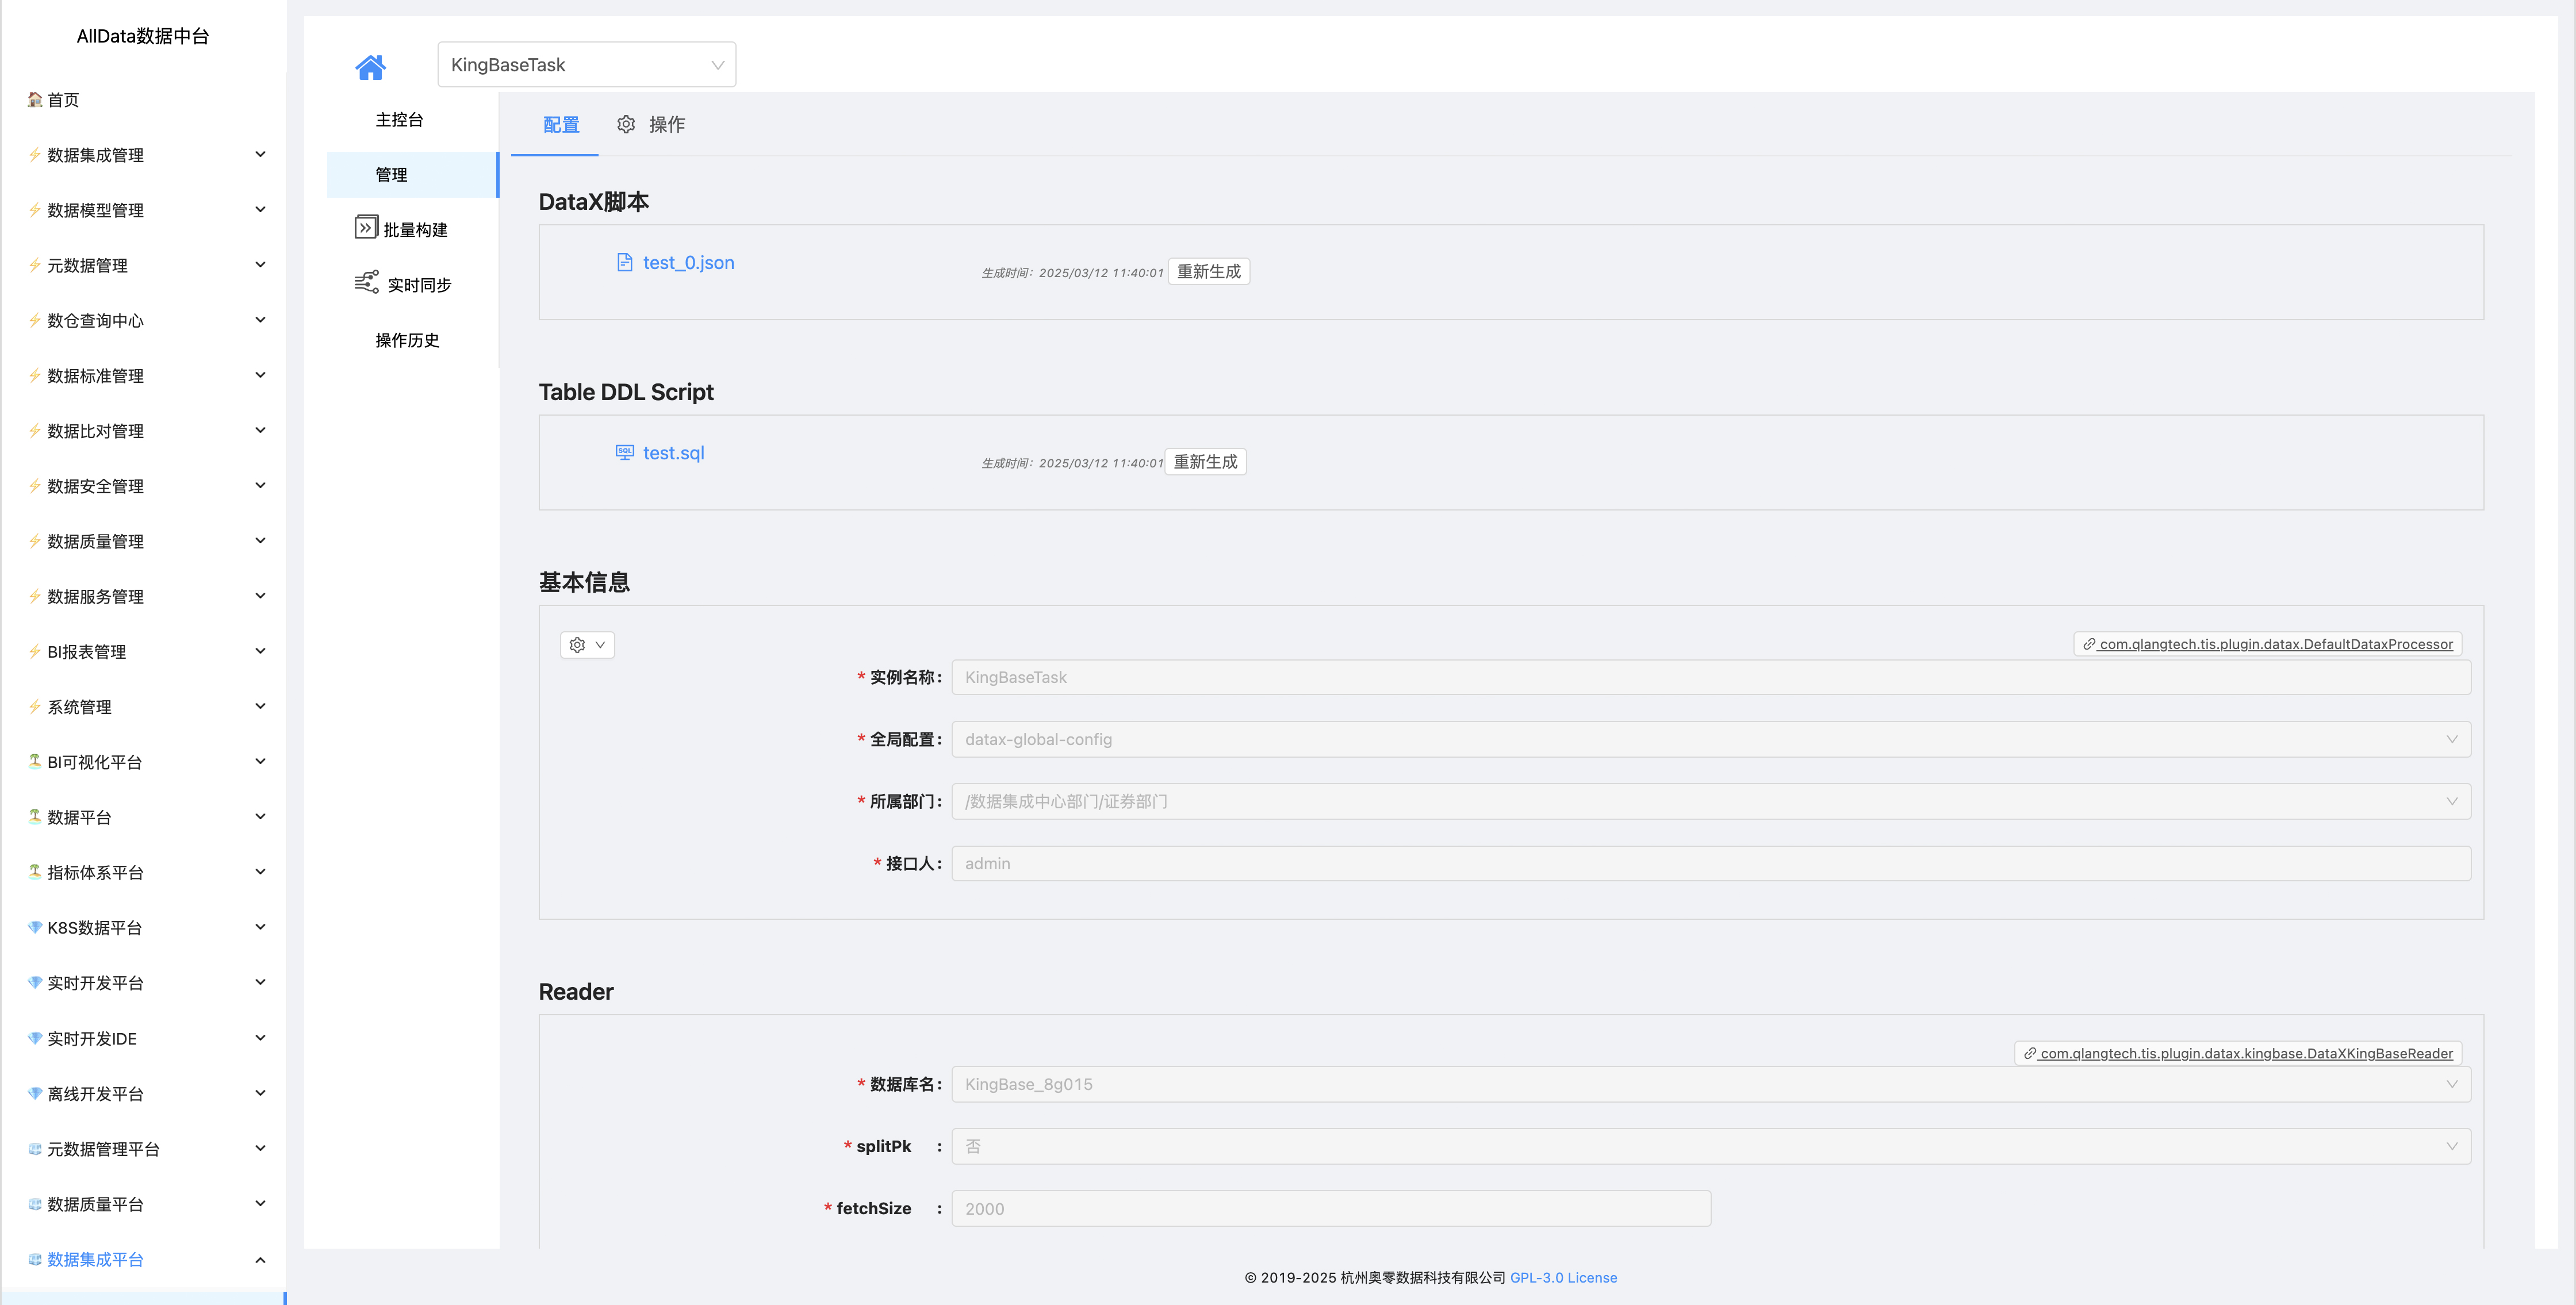Click the test.sql SQL file icon

pyautogui.click(x=625, y=452)
